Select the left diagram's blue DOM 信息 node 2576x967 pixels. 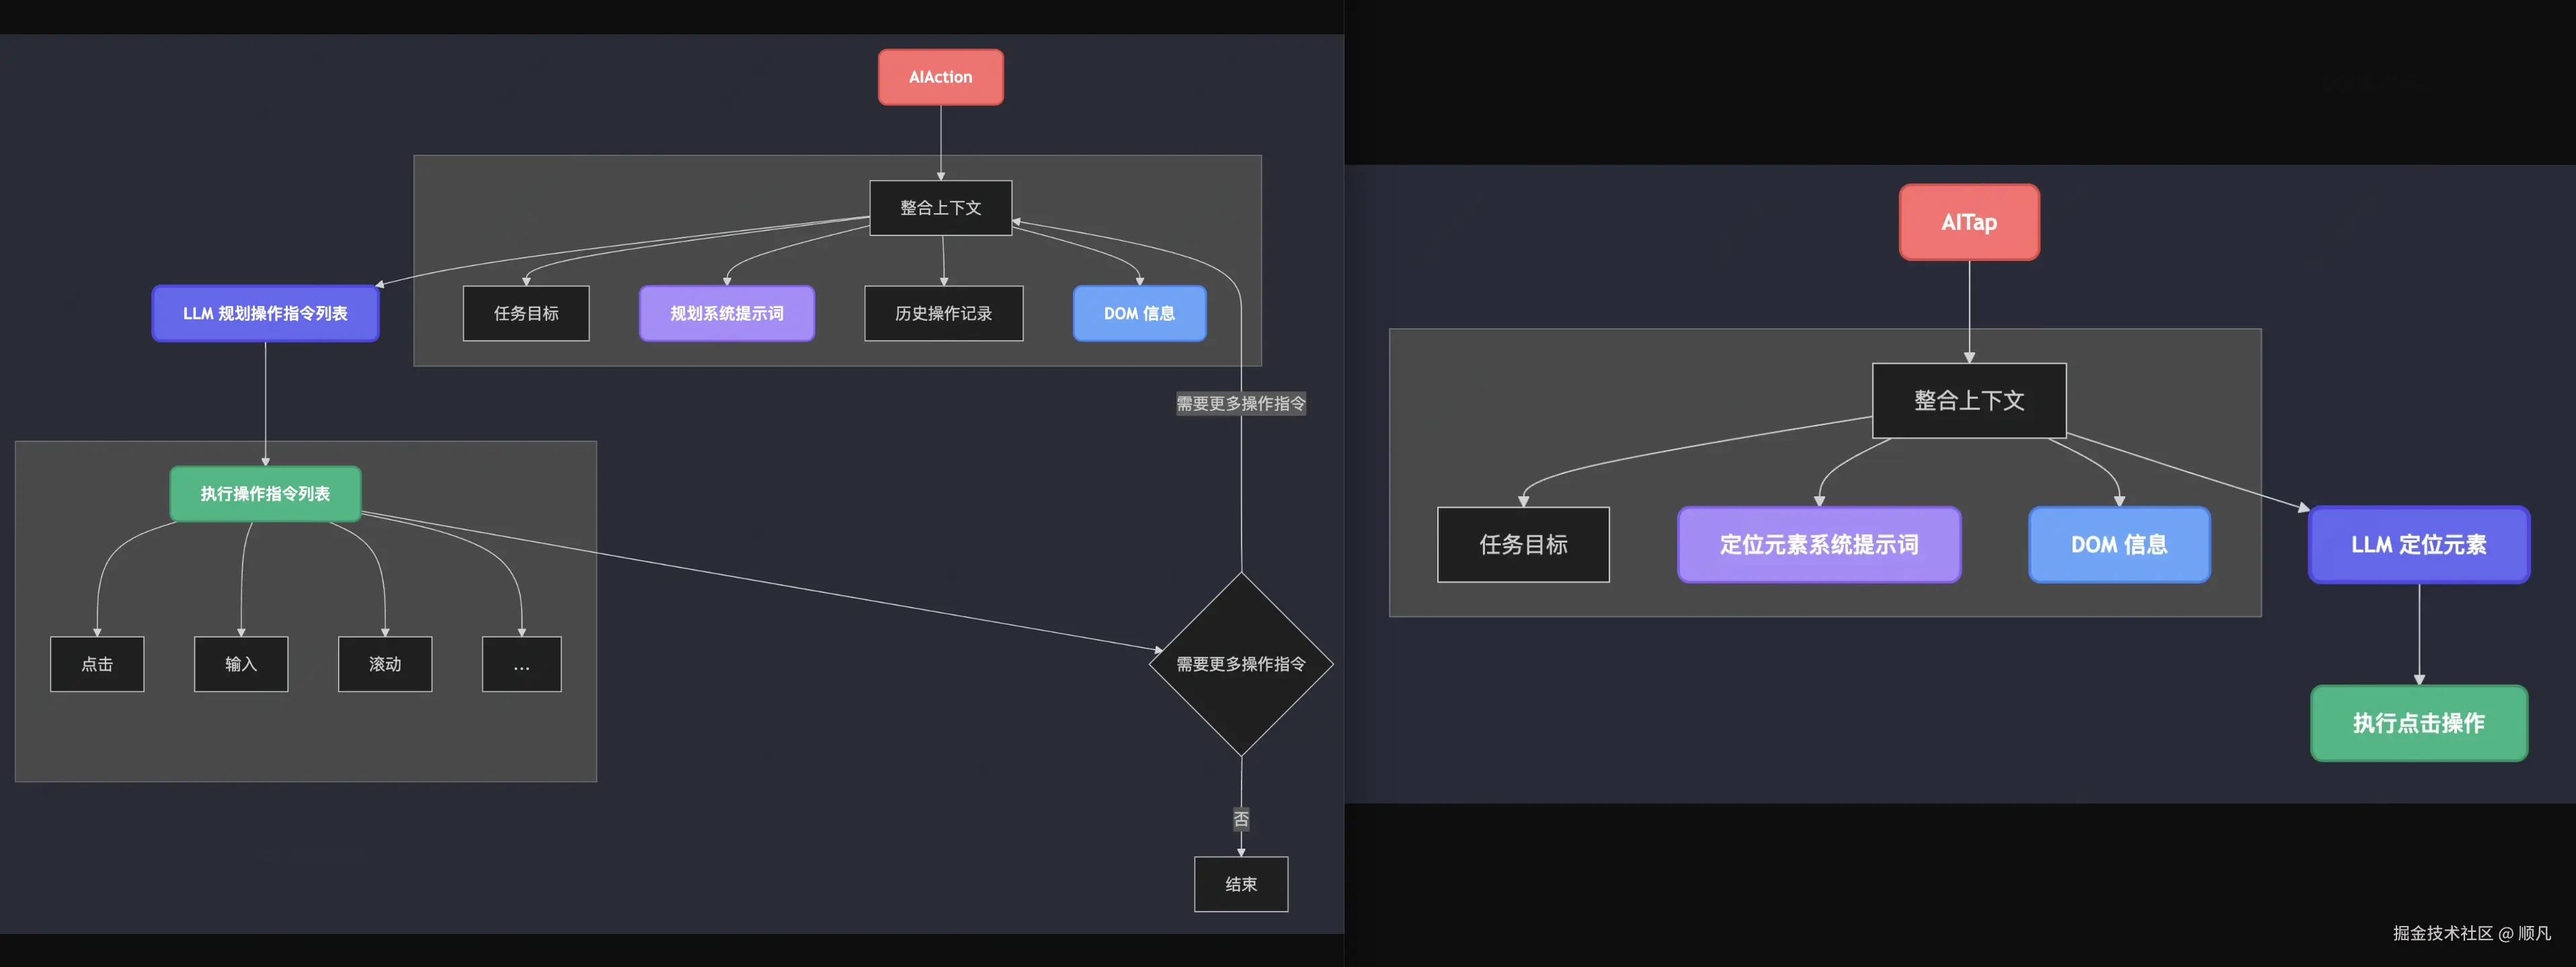(1139, 313)
